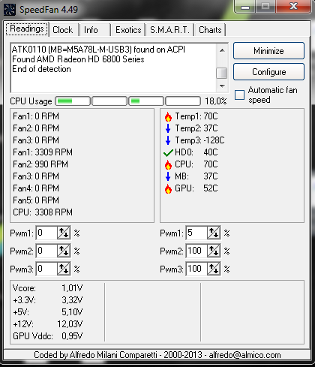Click the first CPU usage bar
The width and height of the screenshot is (315, 367).
[73, 101]
